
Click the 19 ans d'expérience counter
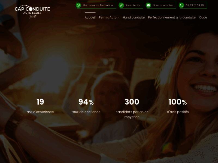pyautogui.click(x=40, y=102)
